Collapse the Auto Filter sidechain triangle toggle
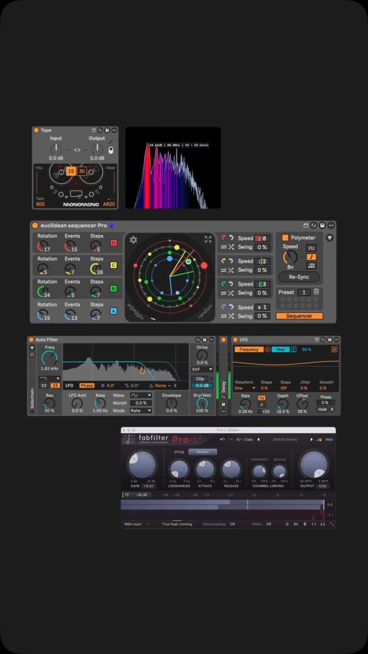Image resolution: width=368 pixels, height=654 pixels. click(32, 348)
